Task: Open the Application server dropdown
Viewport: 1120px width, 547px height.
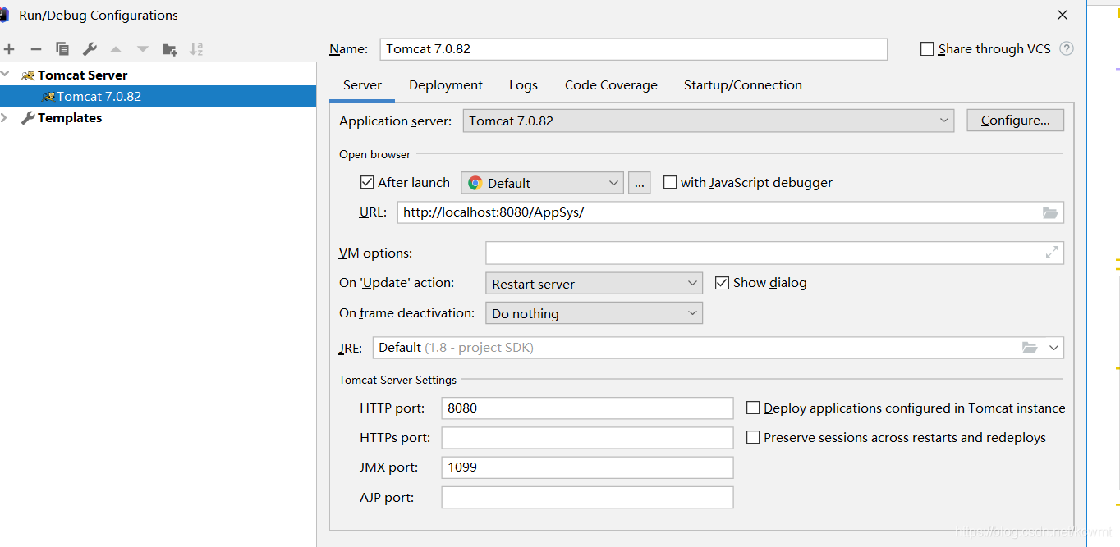Action: pos(709,121)
